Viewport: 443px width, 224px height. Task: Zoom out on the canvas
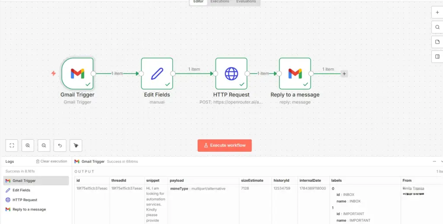click(x=44, y=146)
